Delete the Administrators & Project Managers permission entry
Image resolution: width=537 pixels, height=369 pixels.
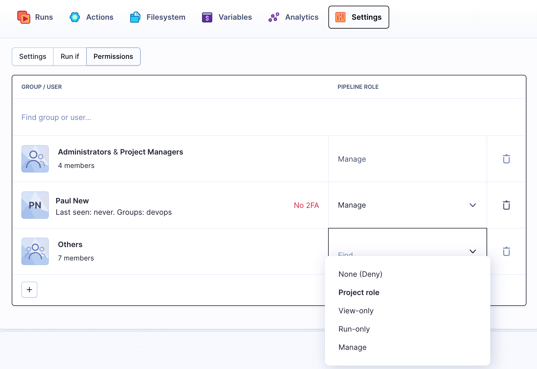506,159
